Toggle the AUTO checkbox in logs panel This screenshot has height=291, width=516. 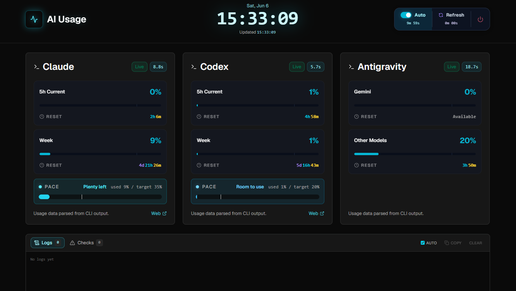423,243
